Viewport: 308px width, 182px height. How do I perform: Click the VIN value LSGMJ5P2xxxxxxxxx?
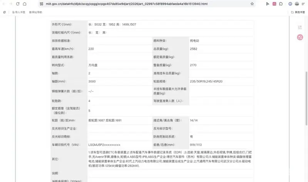point(104,145)
